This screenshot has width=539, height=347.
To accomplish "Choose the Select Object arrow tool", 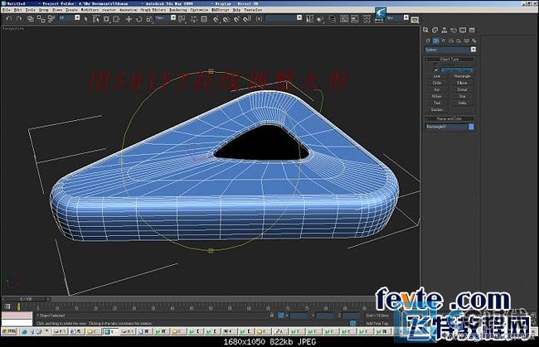I will pyautogui.click(x=86, y=19).
